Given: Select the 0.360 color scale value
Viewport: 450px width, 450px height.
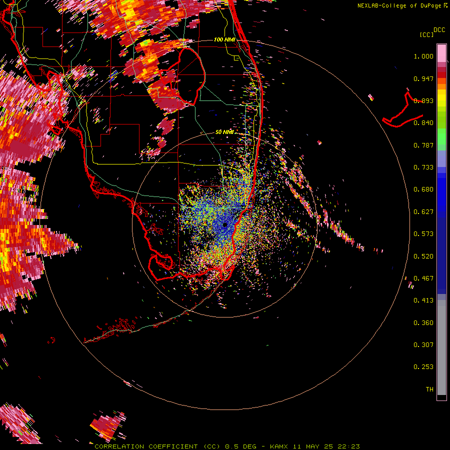Looking at the screenshot, I should tap(423, 323).
